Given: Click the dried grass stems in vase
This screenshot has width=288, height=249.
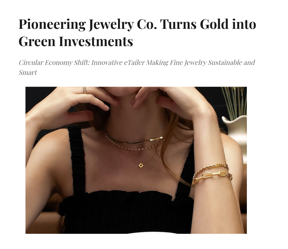Looking at the screenshot, I should coord(233,103).
